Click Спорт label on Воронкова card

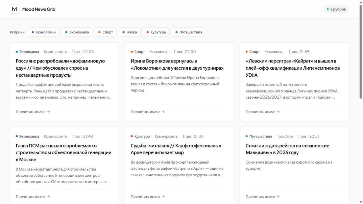138,52
